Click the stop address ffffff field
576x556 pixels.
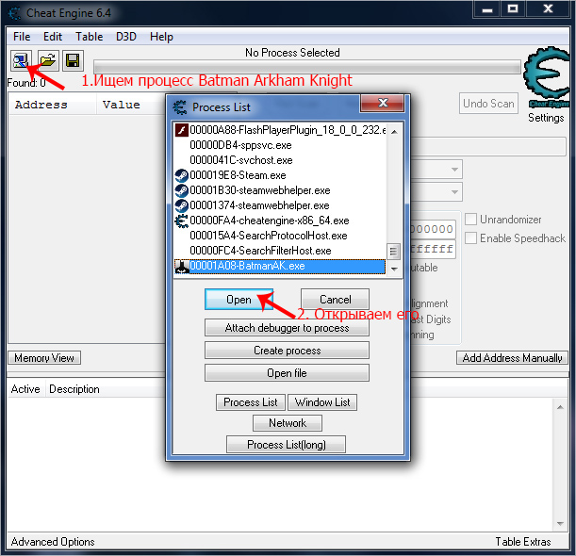click(433, 250)
